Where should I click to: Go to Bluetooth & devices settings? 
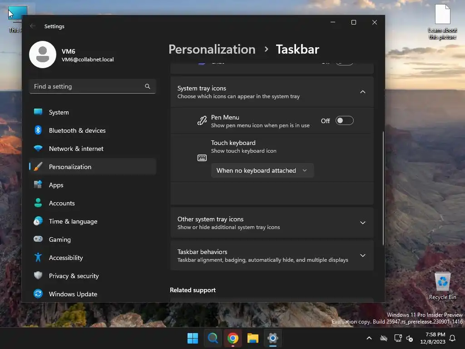93,130
